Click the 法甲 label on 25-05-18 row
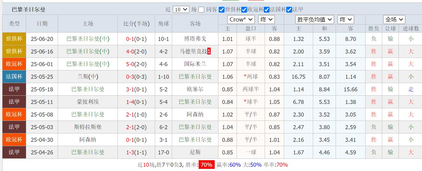Viewport: 422px width, 171px height. (14, 89)
